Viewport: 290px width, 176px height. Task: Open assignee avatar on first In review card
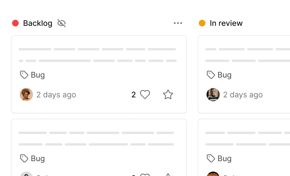click(213, 95)
